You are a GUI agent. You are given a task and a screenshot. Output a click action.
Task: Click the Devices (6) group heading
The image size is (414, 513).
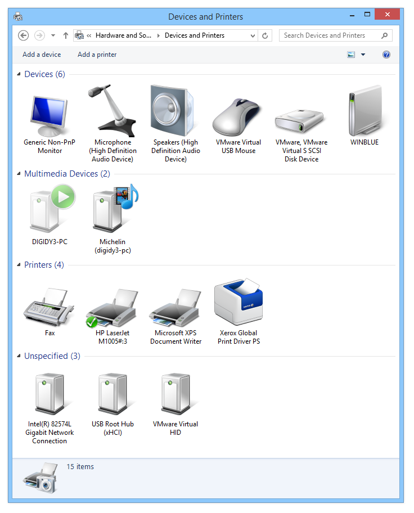(x=45, y=74)
